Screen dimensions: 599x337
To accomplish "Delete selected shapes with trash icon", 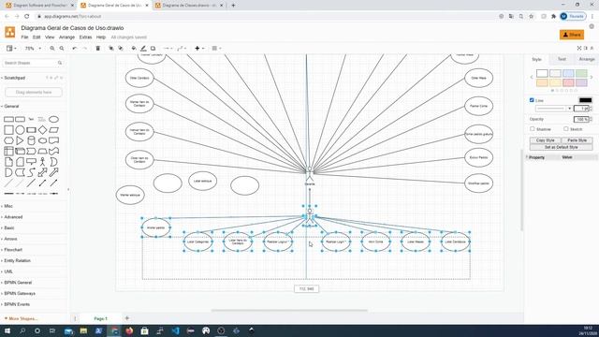I will tap(97, 49).
